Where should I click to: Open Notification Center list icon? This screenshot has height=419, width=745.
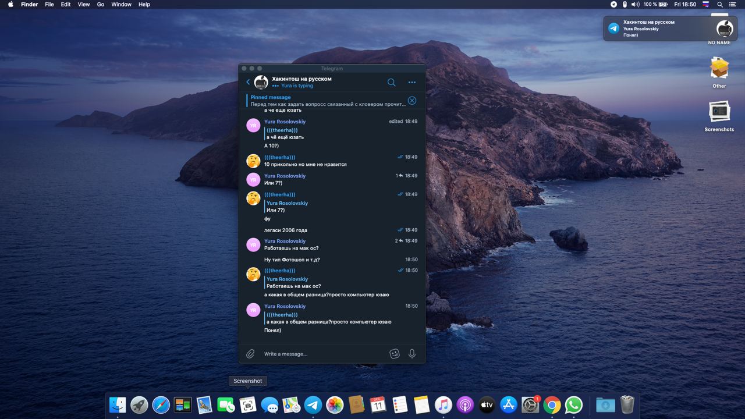(733, 4)
